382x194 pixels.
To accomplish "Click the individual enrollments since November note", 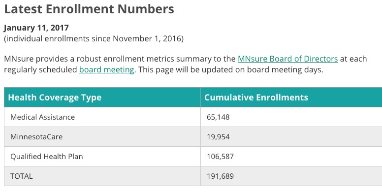I will coord(94,39).
